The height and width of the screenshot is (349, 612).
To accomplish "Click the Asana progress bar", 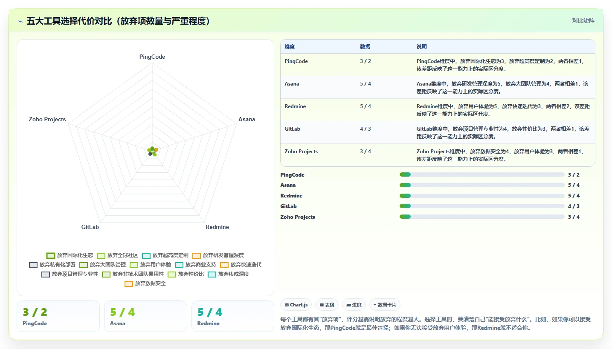I will [x=482, y=185].
